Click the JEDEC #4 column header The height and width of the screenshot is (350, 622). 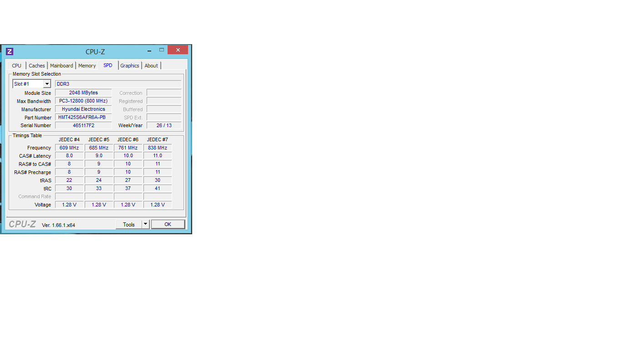pos(69,139)
